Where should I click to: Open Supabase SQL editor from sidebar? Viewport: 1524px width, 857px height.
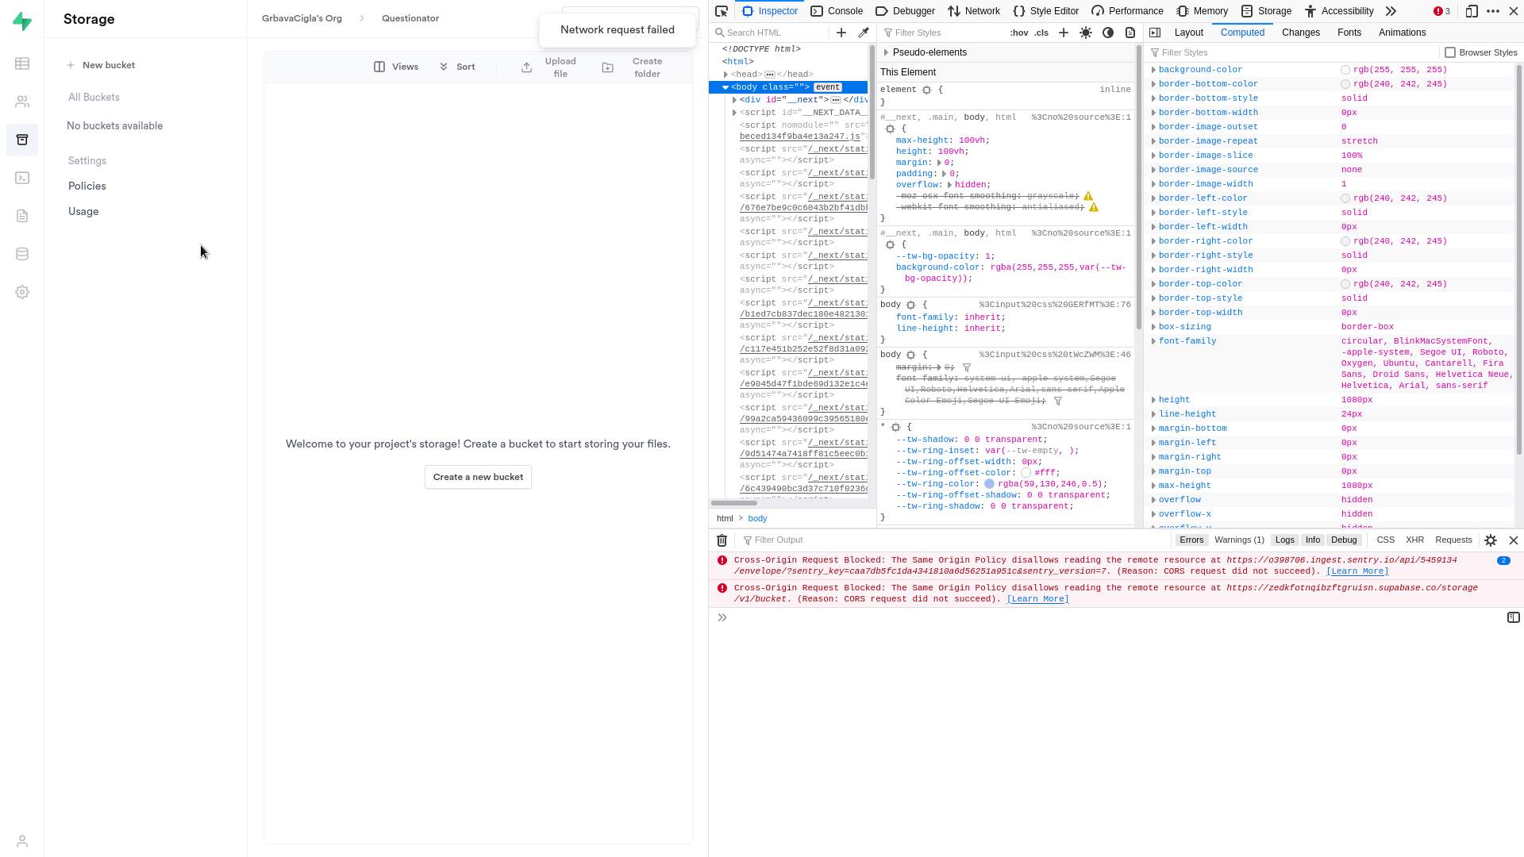(x=22, y=178)
